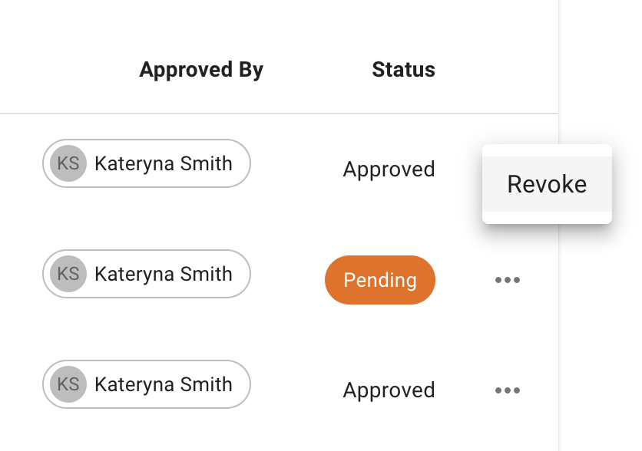Choose Revoke from the popup menu
Screen dimensions: 642x451
click(x=547, y=184)
